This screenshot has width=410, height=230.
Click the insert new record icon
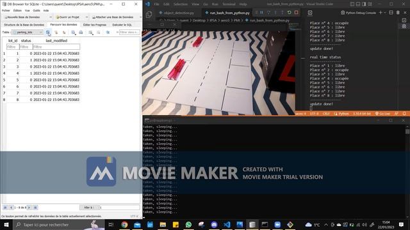[x=90, y=33]
